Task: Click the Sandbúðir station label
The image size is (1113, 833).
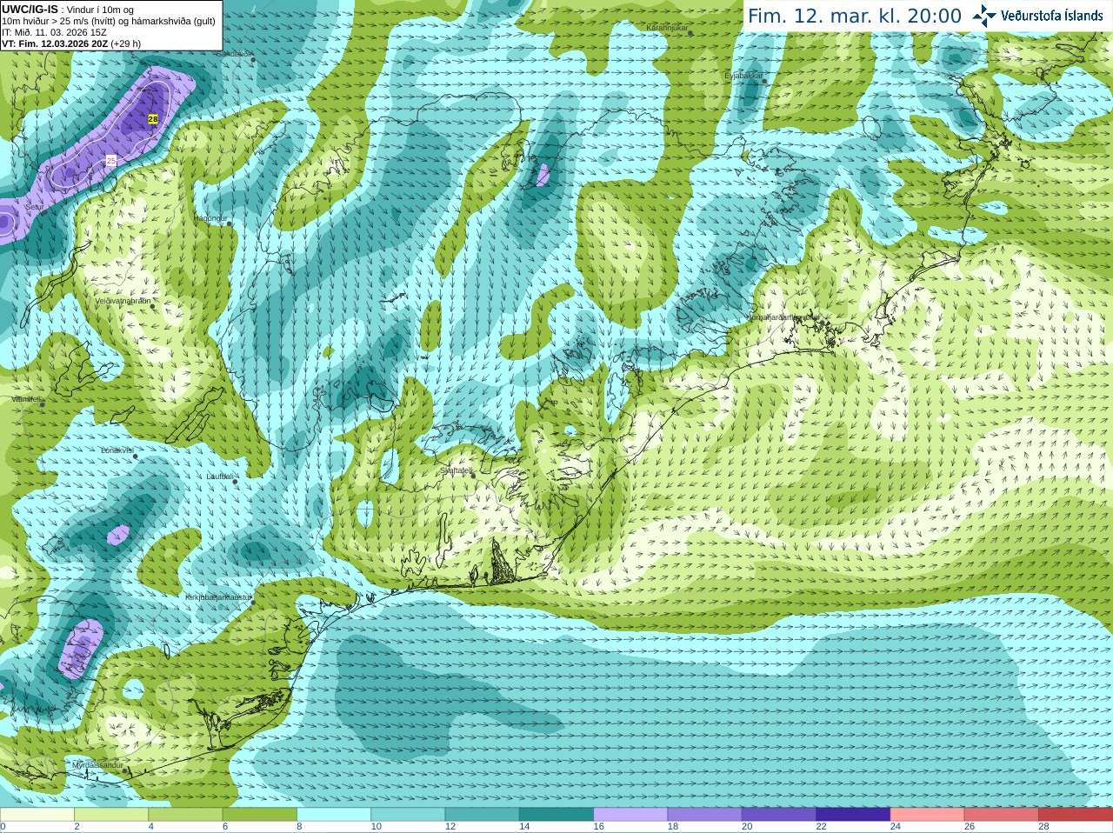Action: 234,54
